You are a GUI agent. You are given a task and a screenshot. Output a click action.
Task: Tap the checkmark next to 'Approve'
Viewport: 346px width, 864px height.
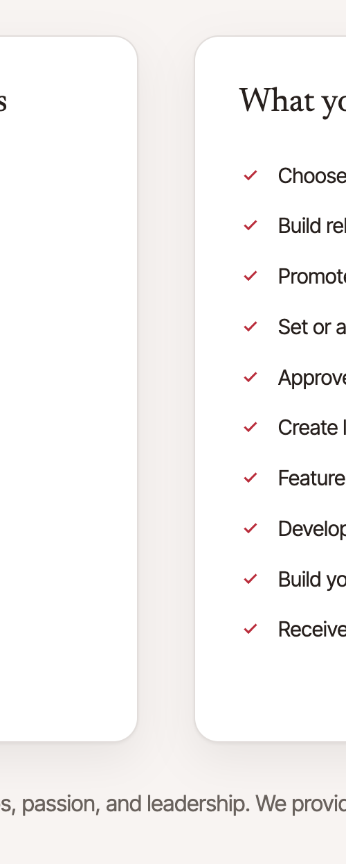[x=251, y=377]
